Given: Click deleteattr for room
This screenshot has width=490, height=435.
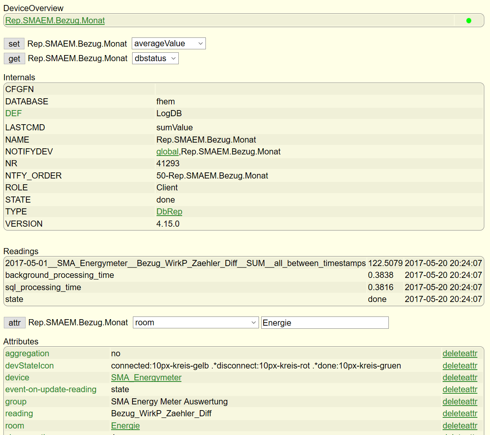Looking at the screenshot, I should (x=460, y=426).
